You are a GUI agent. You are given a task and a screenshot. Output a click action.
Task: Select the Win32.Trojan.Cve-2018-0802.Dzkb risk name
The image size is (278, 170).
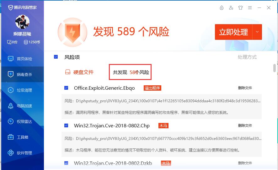point(113,163)
